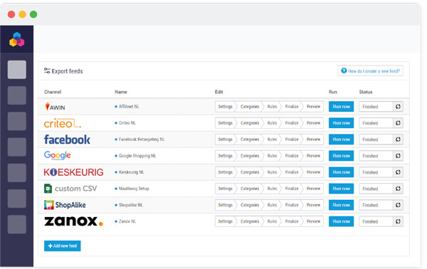Run the Google Shopping NL feed now

click(x=341, y=156)
